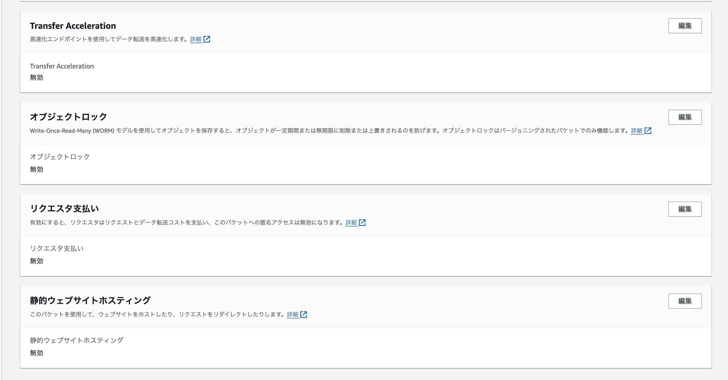Select the Transfer Acceleration section heading
This screenshot has height=380, width=728.
coord(73,26)
